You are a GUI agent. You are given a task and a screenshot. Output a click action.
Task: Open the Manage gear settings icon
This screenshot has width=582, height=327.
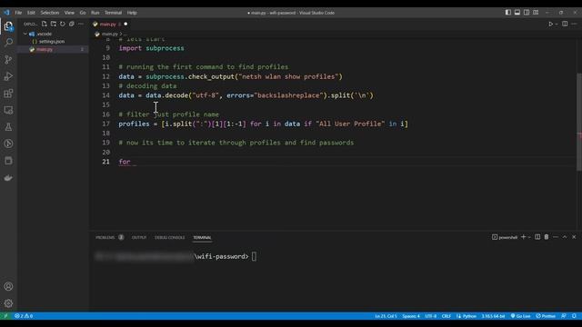(8, 303)
